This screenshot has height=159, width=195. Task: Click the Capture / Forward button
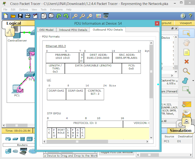click(x=169, y=91)
